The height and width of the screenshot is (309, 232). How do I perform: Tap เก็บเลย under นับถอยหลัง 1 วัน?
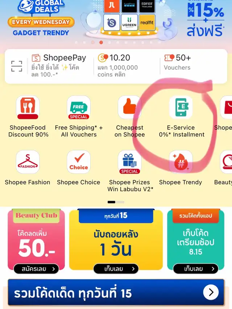point(116,269)
